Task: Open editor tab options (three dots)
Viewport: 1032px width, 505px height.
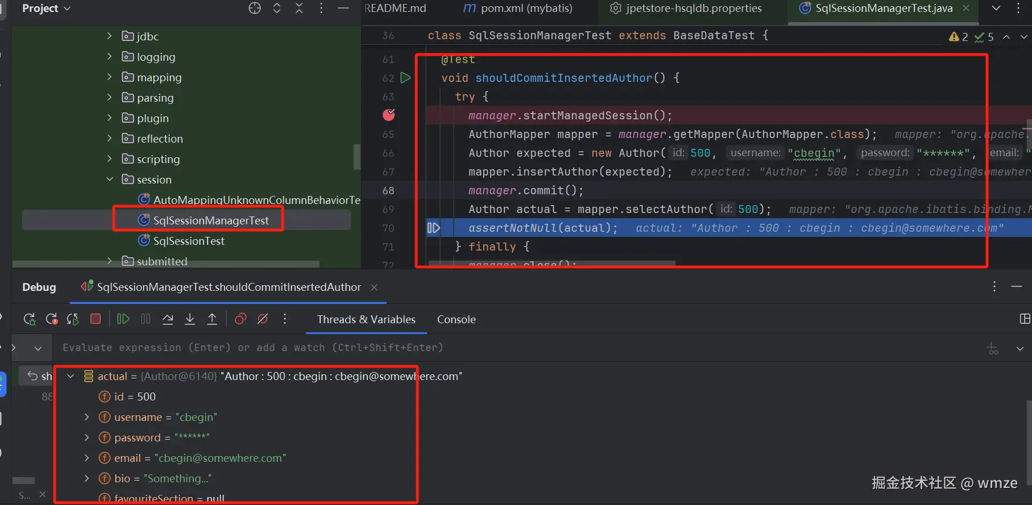Action: pyautogui.click(x=1018, y=8)
